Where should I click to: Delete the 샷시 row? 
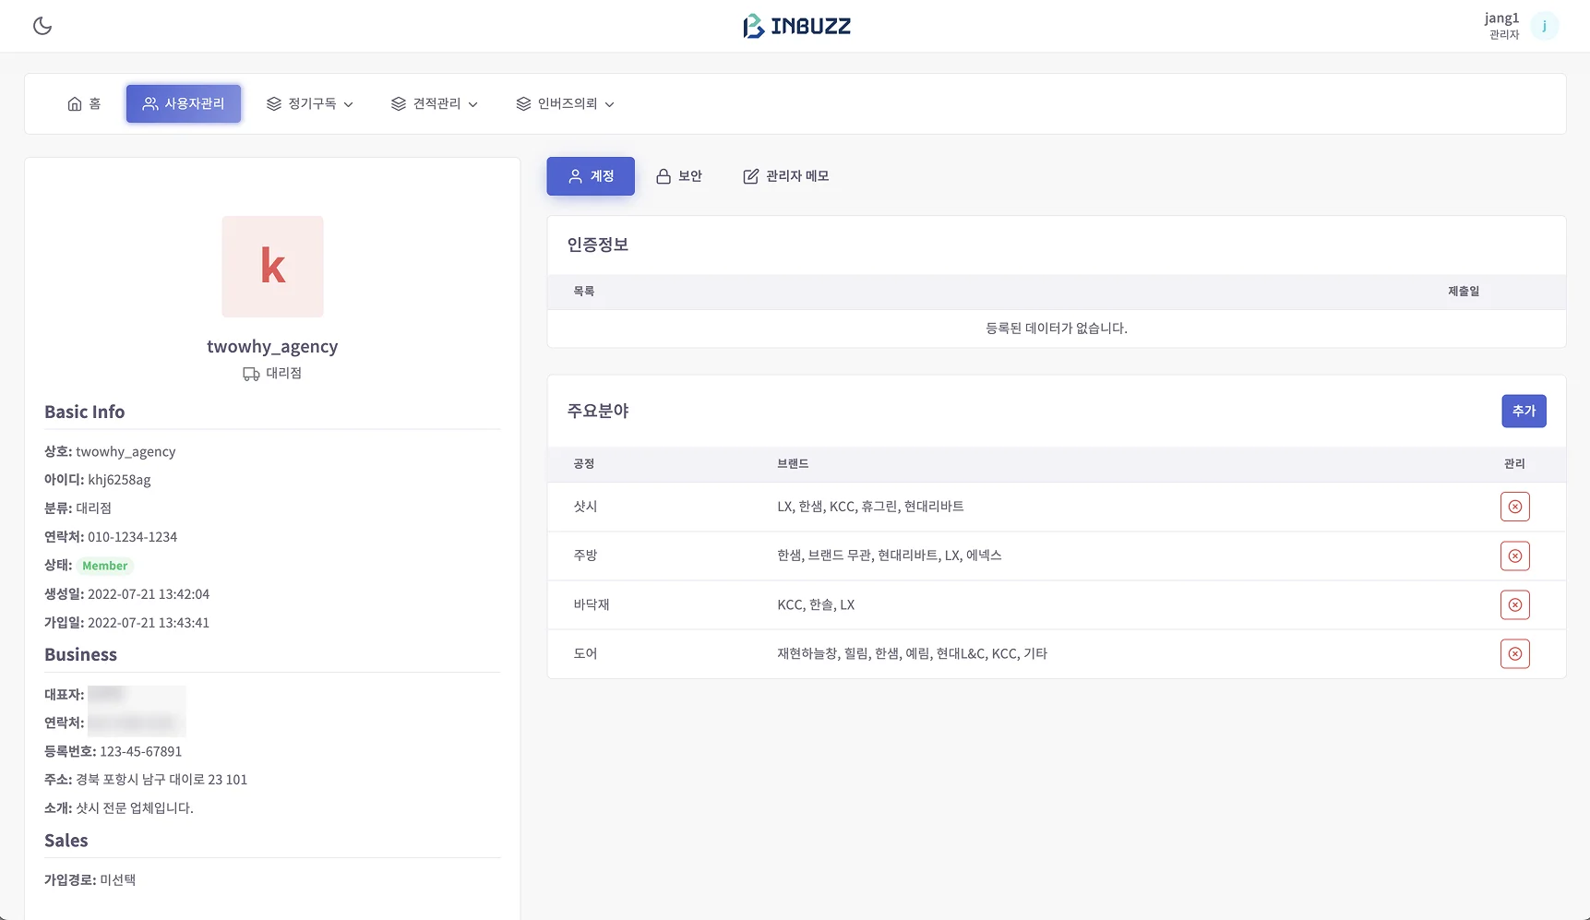pyautogui.click(x=1515, y=507)
